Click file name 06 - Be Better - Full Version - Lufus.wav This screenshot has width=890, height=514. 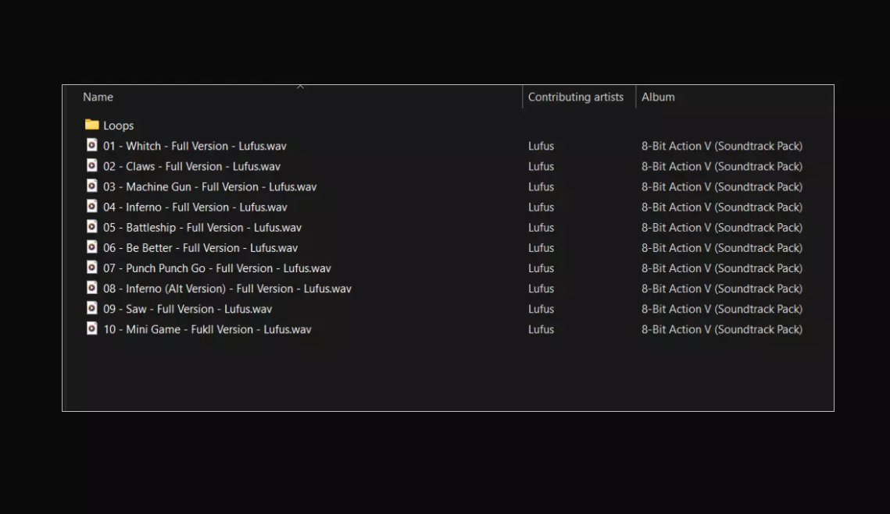pos(200,248)
